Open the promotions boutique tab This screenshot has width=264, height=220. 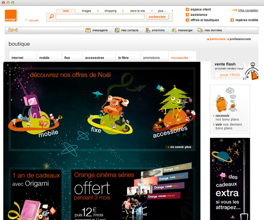155,56
